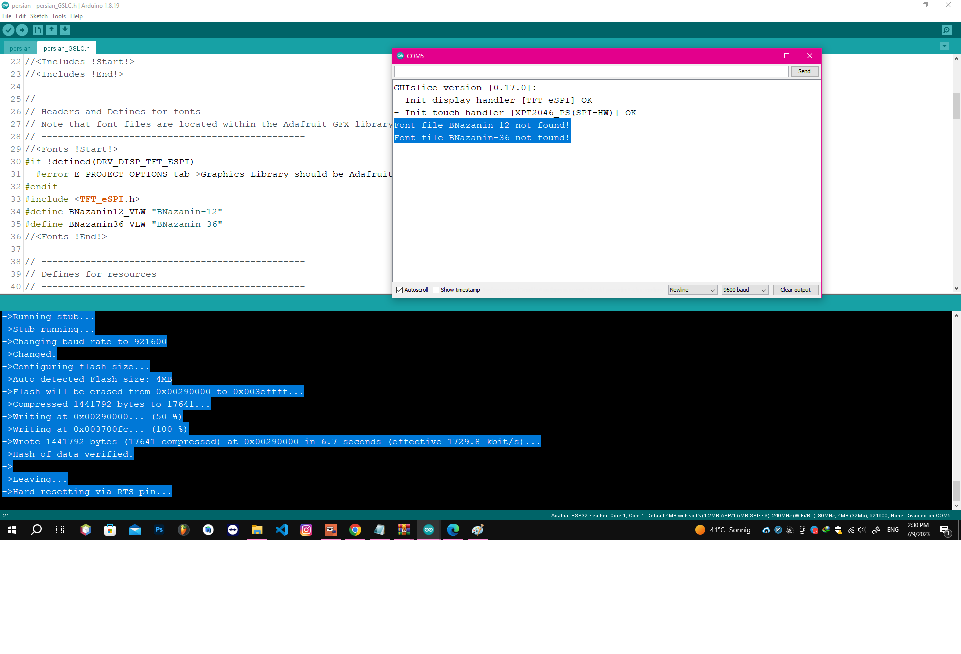Click the Verify sketch checkmark icon
This screenshot has height=654, width=961.
click(8, 30)
